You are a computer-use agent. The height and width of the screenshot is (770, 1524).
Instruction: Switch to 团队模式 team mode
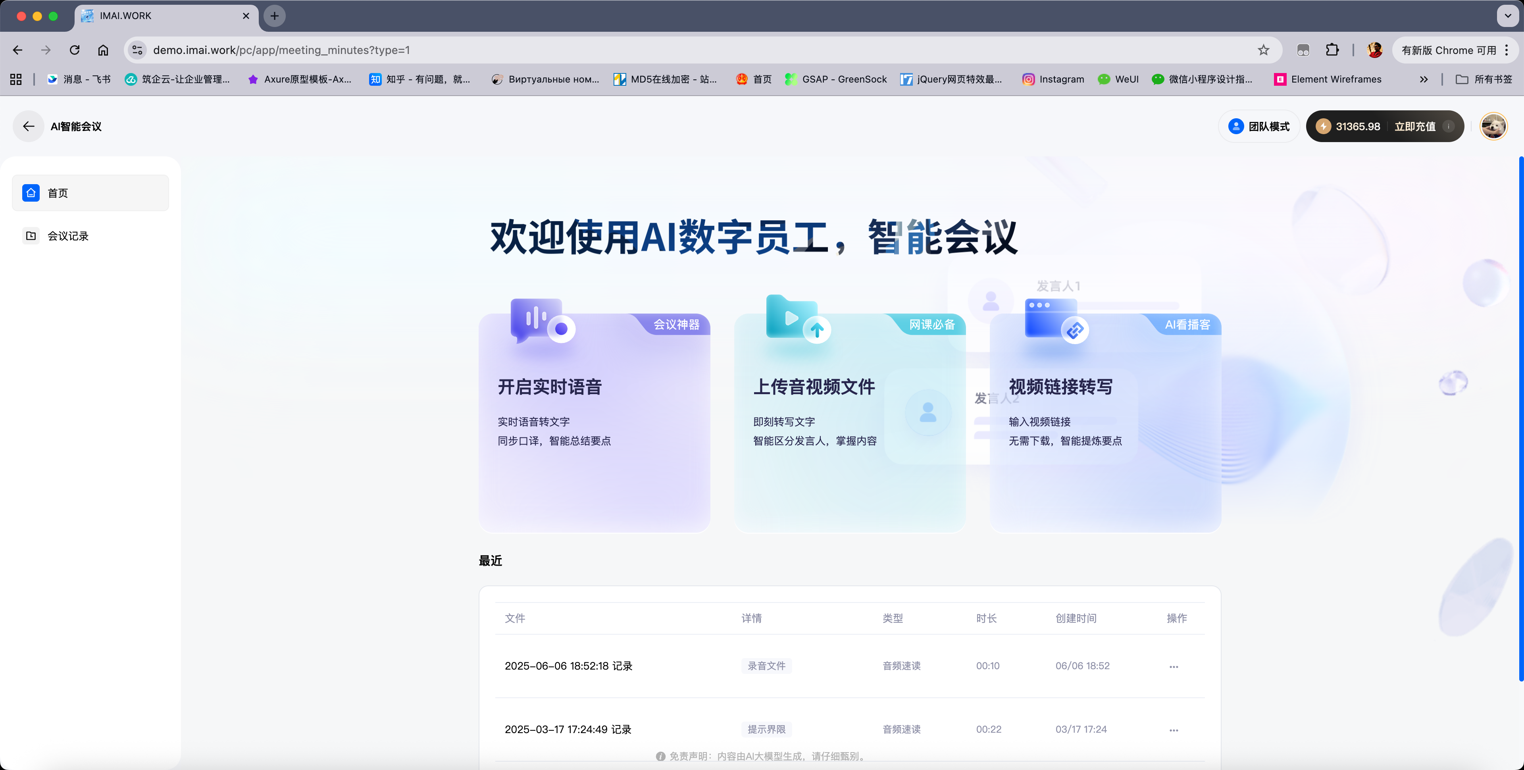(x=1259, y=126)
